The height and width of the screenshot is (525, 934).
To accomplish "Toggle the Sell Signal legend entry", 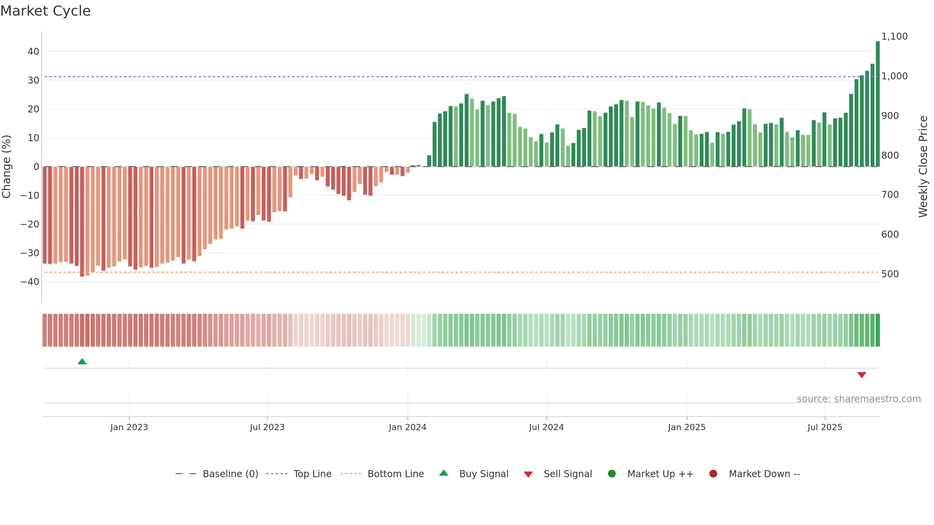I will [x=558, y=474].
